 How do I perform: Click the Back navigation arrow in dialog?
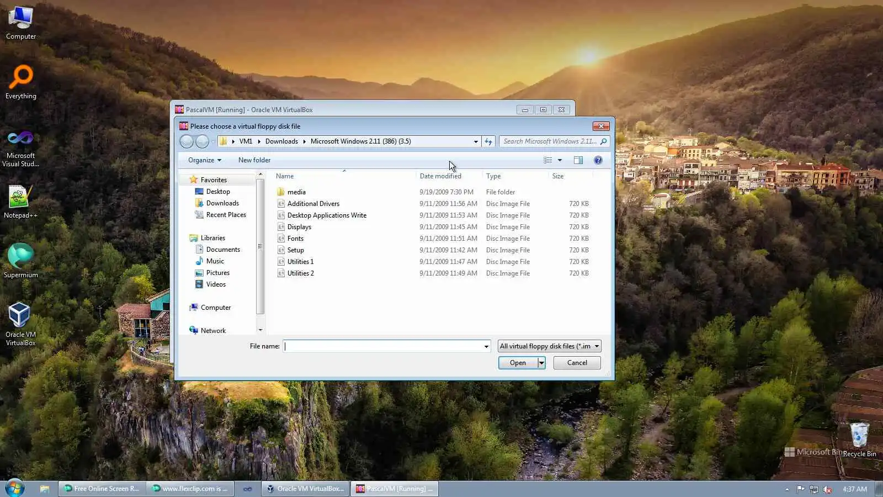(187, 141)
